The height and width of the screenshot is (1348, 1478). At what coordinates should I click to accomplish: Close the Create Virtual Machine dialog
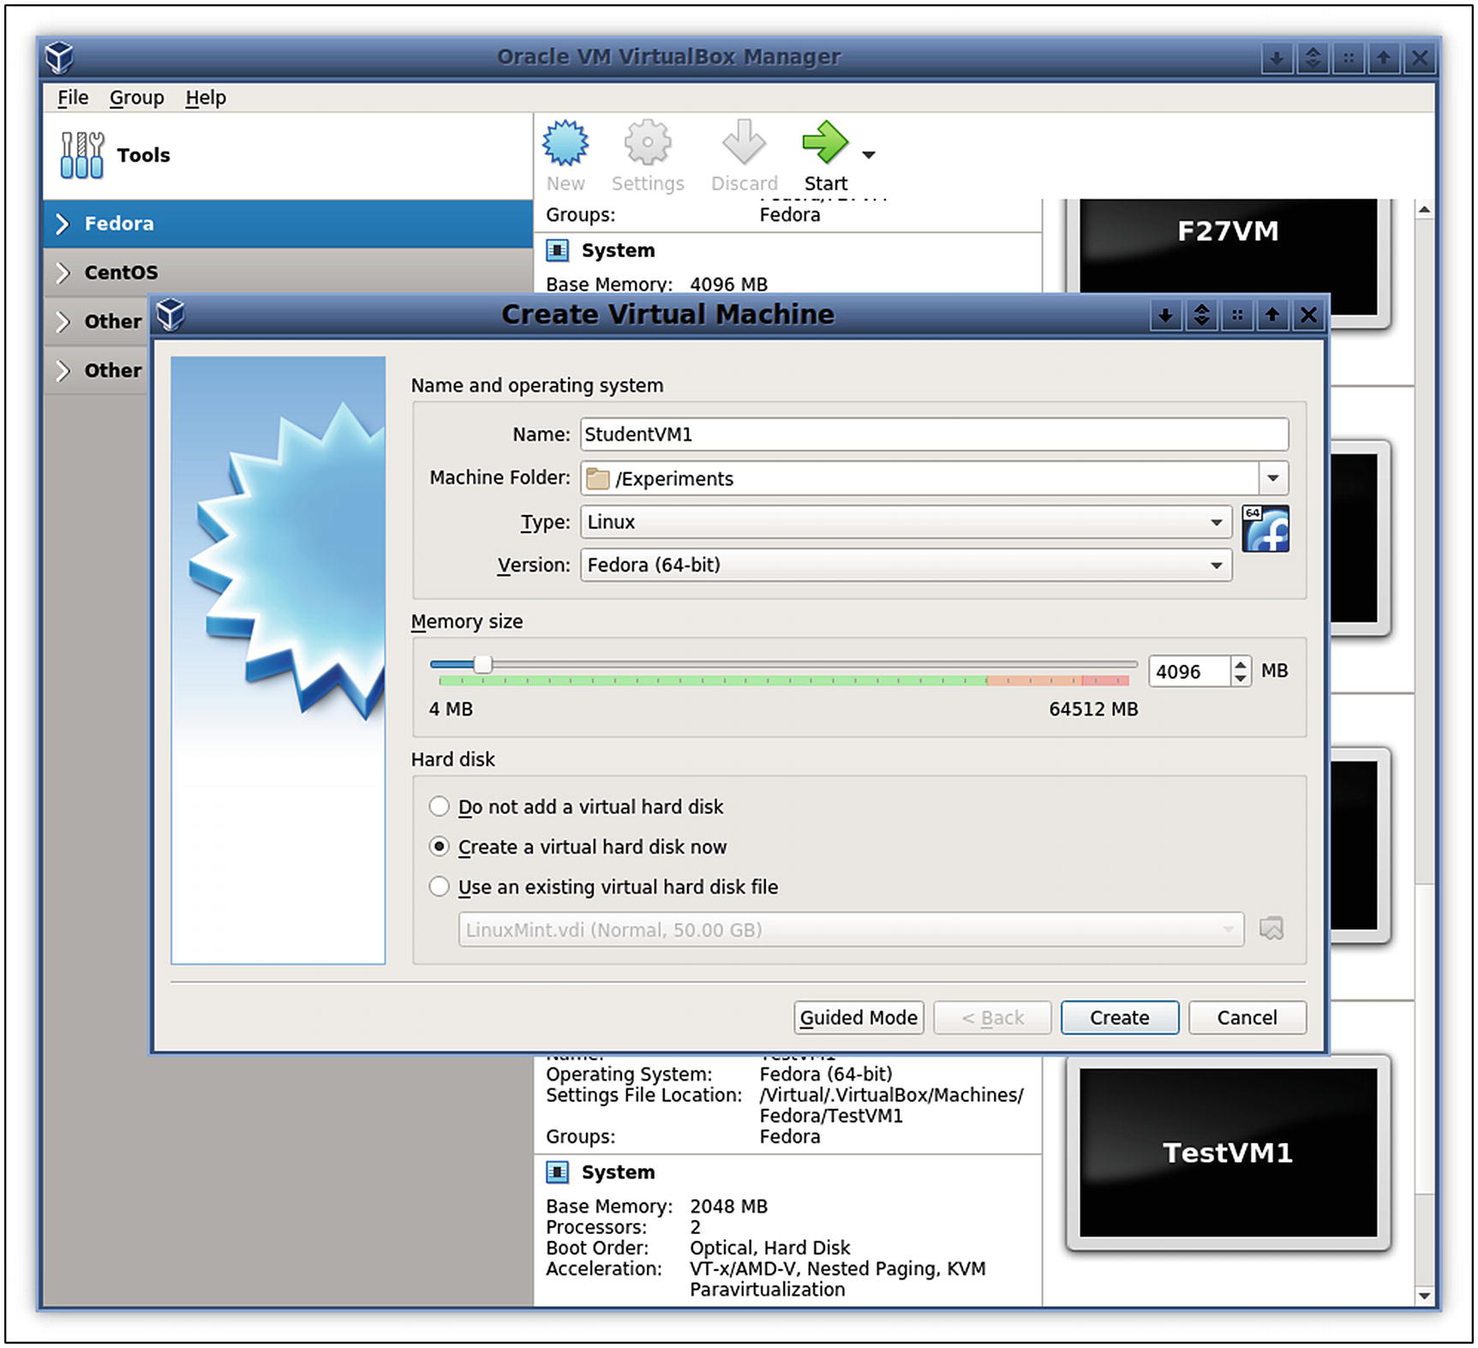click(x=1308, y=315)
